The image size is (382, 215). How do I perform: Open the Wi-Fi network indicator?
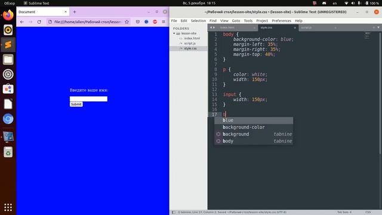346,3
